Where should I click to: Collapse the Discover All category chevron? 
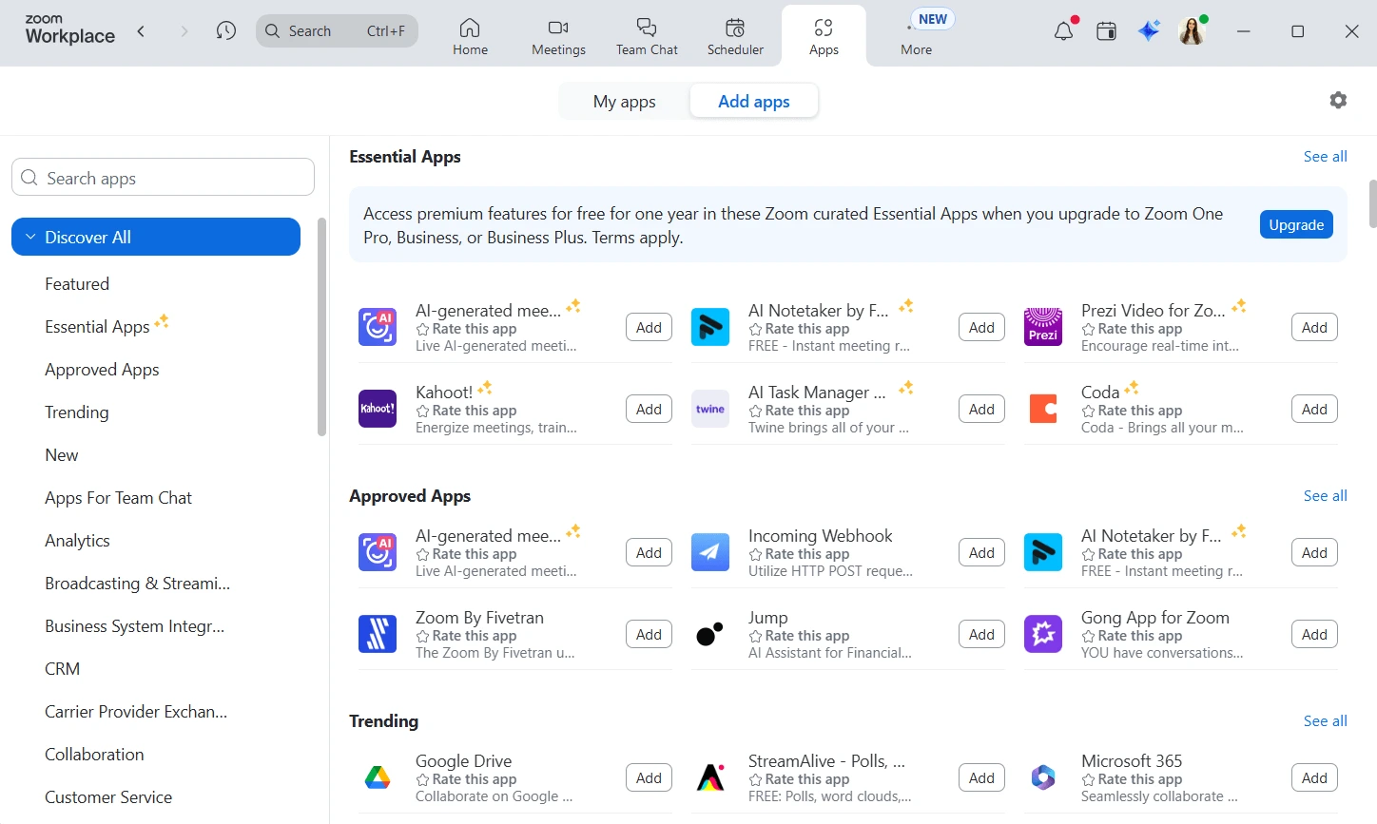click(29, 237)
